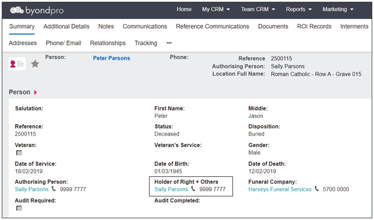Open the Reports dropdown menu

pos(299,10)
